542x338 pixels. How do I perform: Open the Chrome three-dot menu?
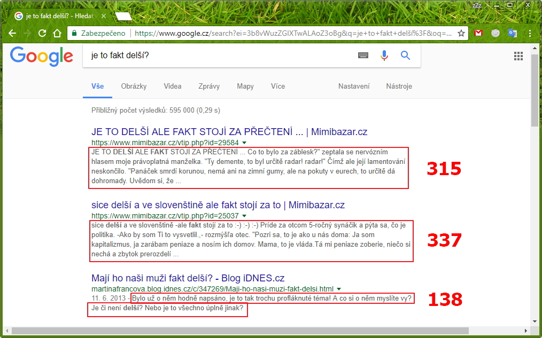pyautogui.click(x=530, y=33)
